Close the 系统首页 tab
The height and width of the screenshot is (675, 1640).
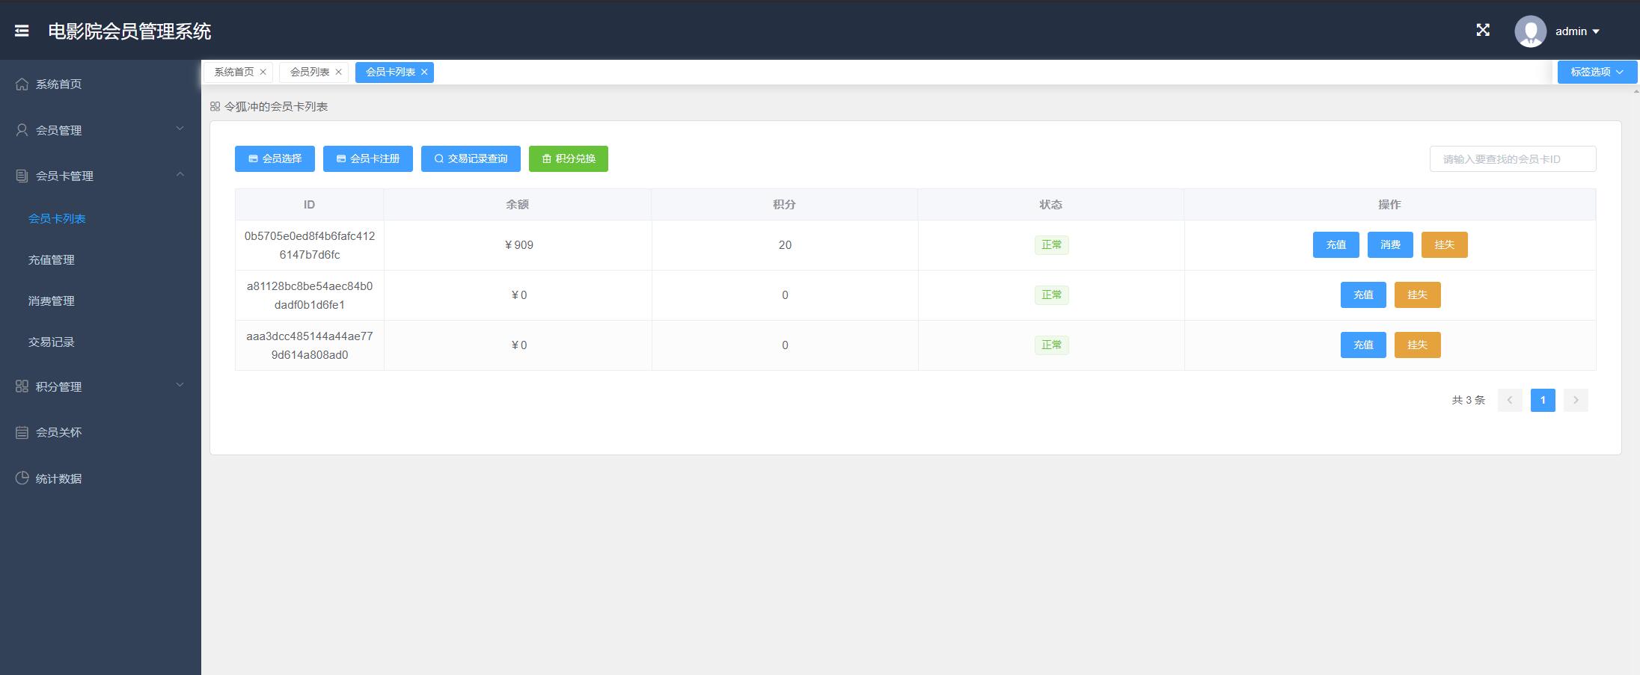pos(263,72)
